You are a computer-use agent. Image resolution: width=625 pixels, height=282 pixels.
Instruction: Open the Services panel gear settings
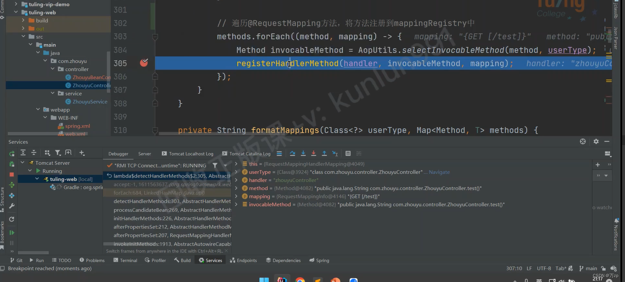pos(596,141)
